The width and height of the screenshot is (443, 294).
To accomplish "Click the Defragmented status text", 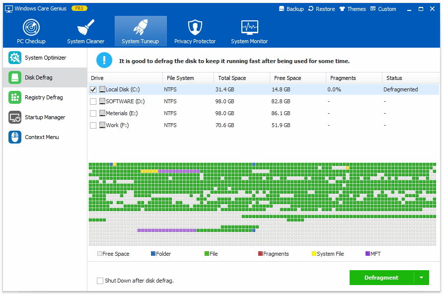I will tap(401, 89).
